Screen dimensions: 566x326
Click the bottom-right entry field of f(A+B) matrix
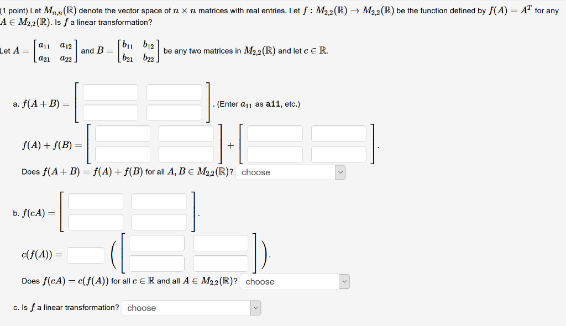pyautogui.click(x=174, y=112)
